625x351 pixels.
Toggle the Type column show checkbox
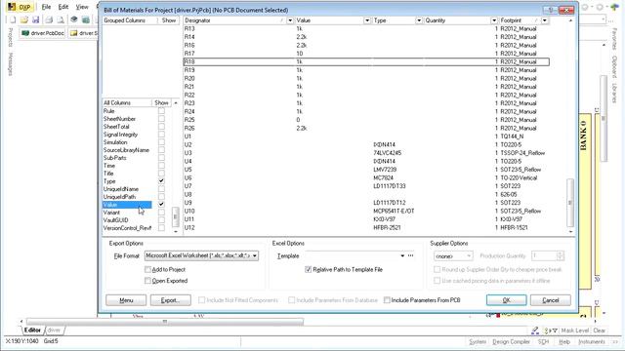point(161,181)
